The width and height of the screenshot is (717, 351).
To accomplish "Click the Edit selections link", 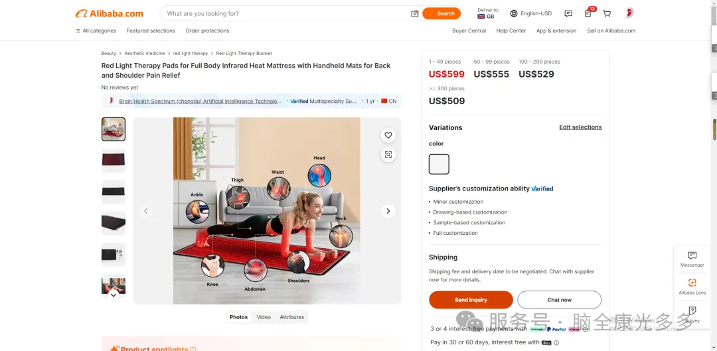I will 580,127.
